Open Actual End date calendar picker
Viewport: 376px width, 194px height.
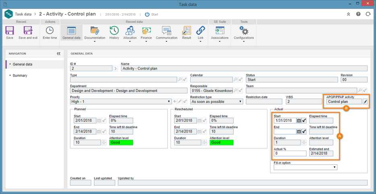[299, 131]
